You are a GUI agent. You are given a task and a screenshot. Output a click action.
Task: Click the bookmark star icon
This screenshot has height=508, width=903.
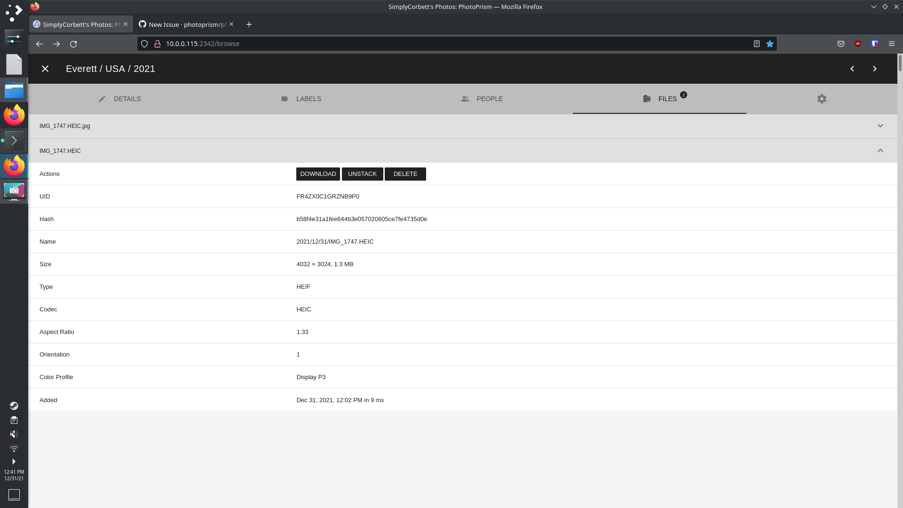[770, 44]
